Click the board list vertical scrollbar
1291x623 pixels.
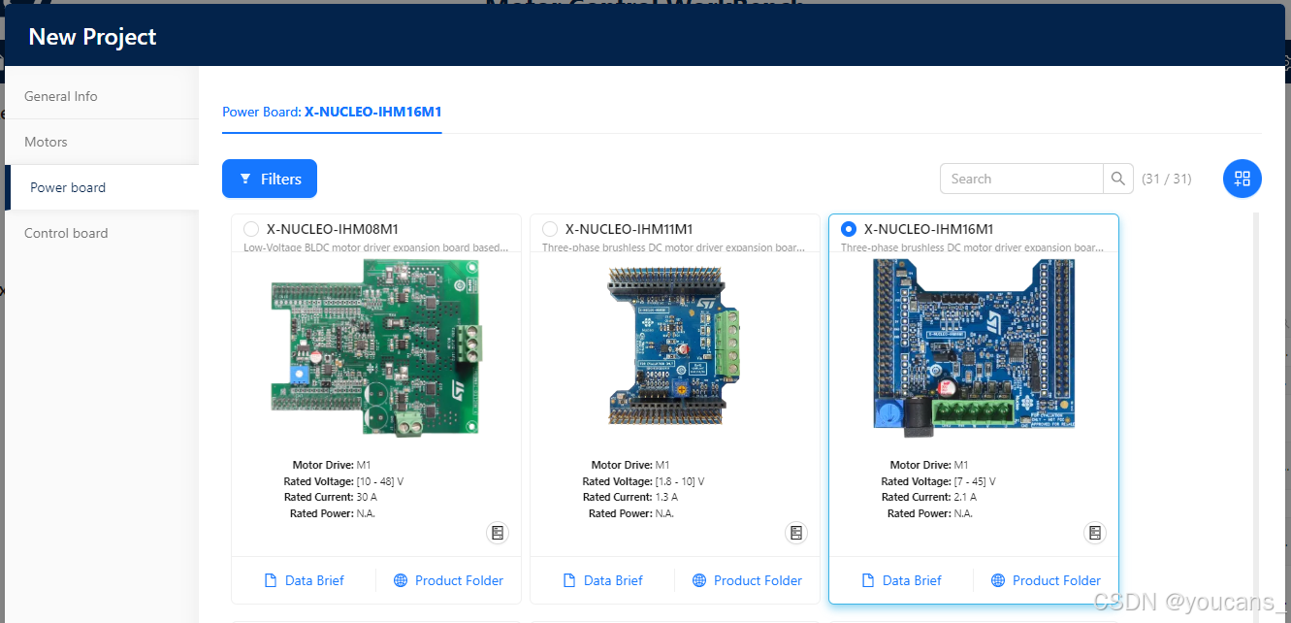1258,417
